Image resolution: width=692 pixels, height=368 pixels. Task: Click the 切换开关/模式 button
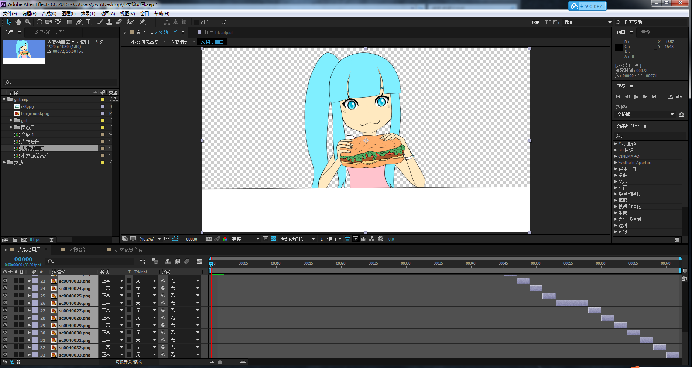tap(129, 362)
